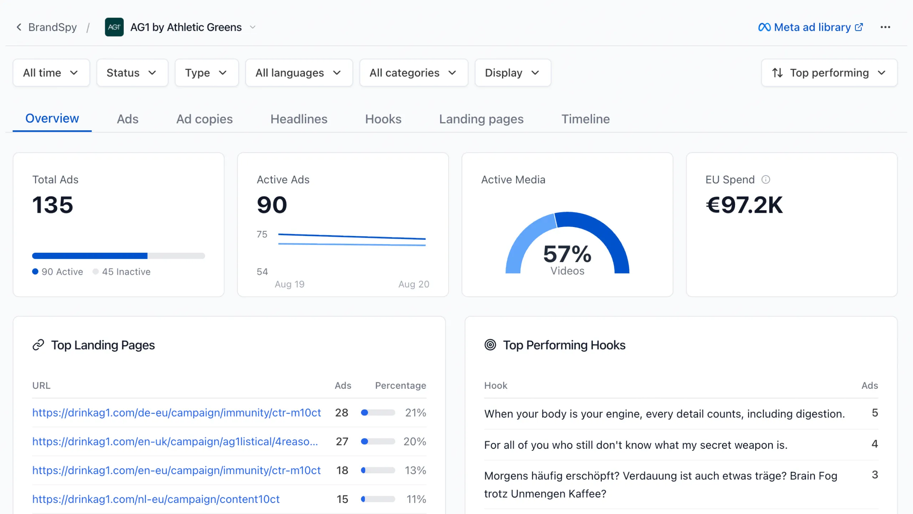This screenshot has width=913, height=514.
Task: Click the back chevron beside BrandSpy
Action: point(19,27)
